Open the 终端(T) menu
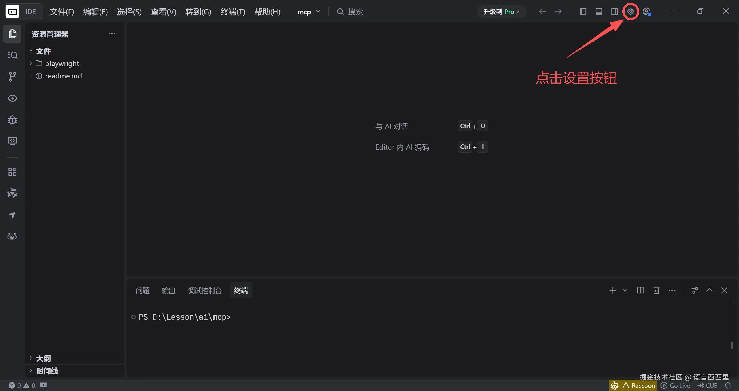The height and width of the screenshot is (391, 739). coord(232,12)
